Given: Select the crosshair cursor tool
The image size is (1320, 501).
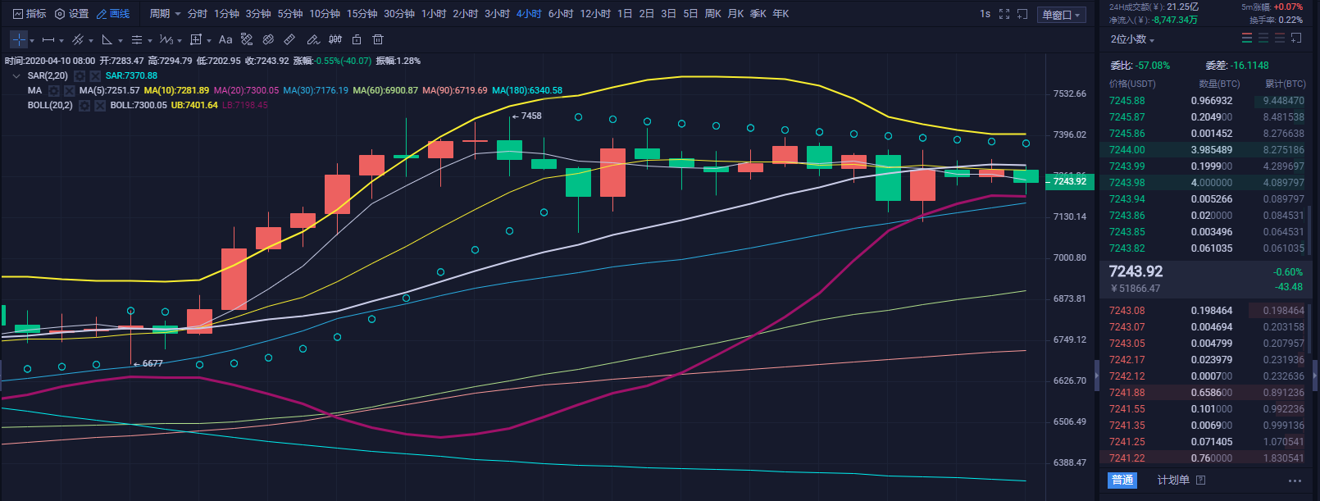Looking at the screenshot, I should (x=19, y=39).
